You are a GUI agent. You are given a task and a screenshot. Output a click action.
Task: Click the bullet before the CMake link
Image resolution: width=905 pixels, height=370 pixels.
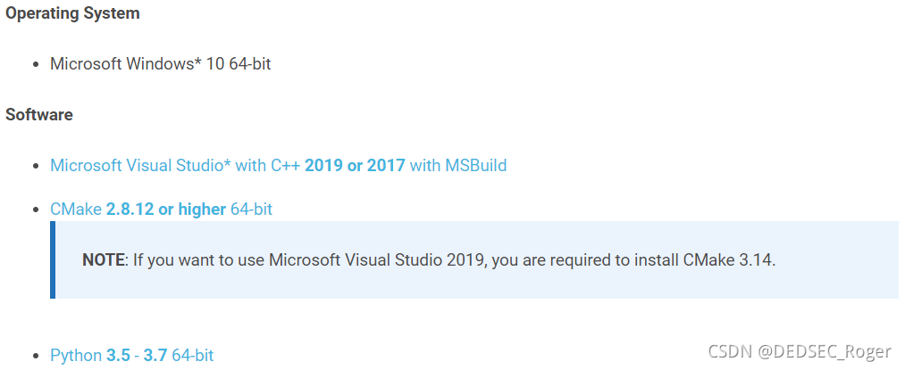37,210
